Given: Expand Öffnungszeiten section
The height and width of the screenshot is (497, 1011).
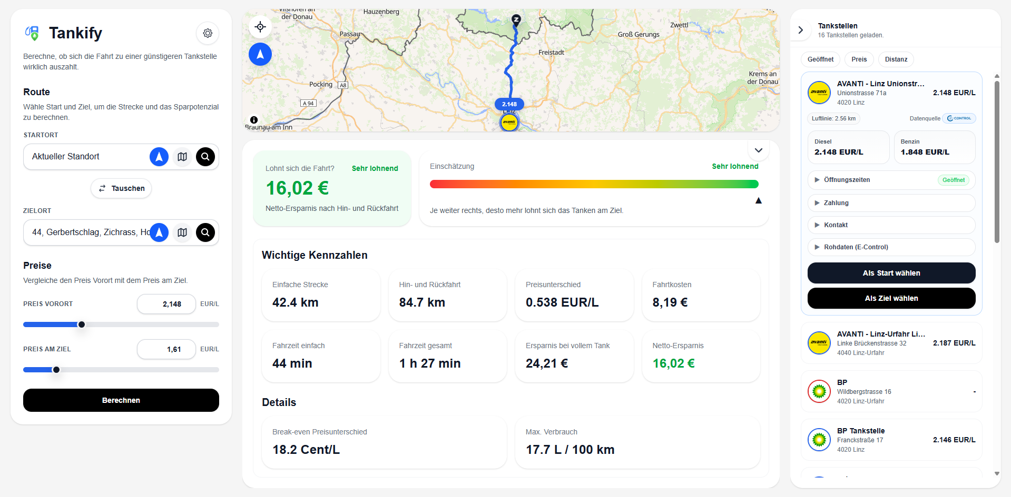Looking at the screenshot, I should tap(891, 180).
